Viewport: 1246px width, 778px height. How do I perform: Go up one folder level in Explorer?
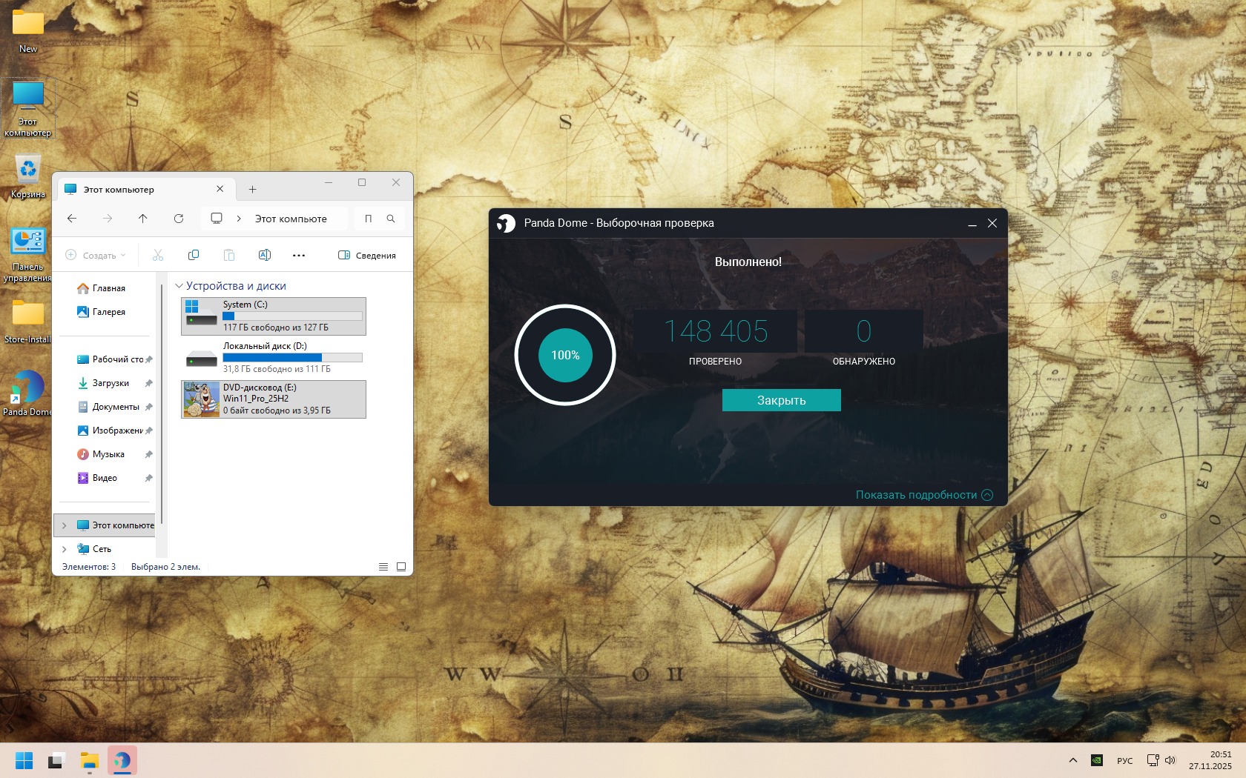coord(143,219)
